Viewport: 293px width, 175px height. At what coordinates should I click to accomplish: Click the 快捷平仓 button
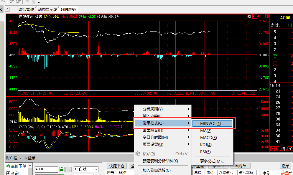(x=116, y=166)
